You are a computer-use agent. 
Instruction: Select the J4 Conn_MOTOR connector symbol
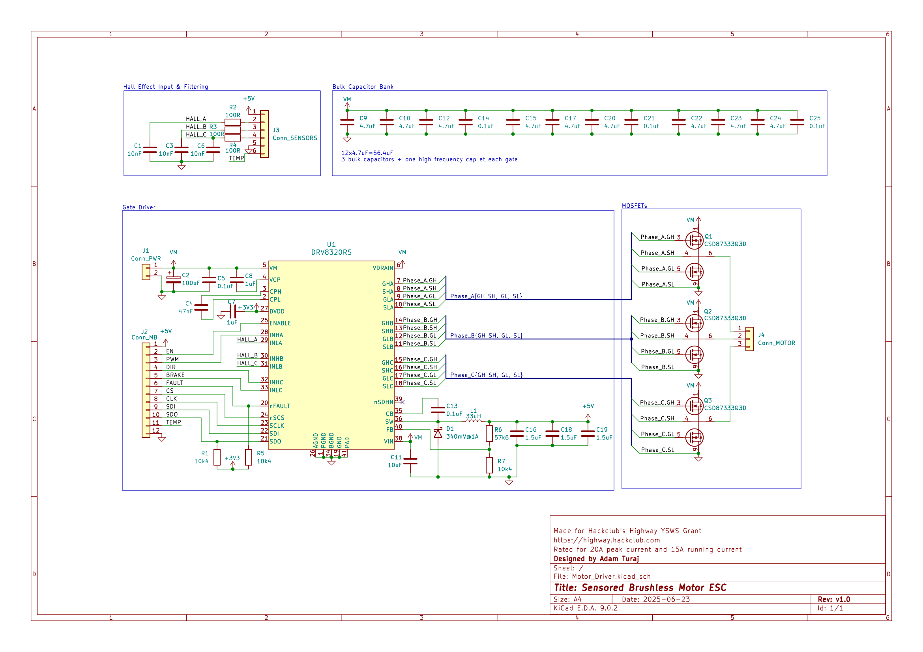click(x=750, y=339)
